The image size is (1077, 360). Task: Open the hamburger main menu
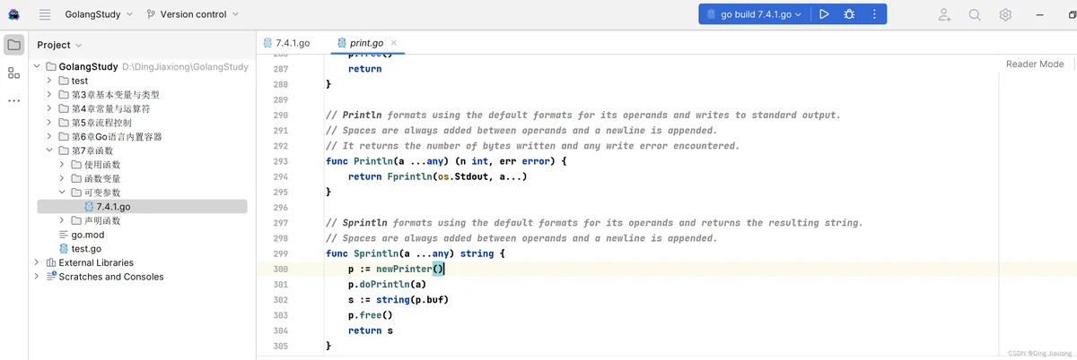point(45,14)
